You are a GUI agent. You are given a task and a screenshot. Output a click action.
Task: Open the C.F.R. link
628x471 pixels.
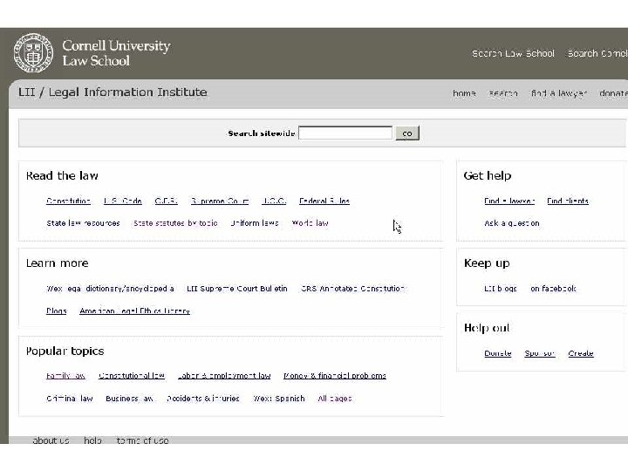pos(167,201)
